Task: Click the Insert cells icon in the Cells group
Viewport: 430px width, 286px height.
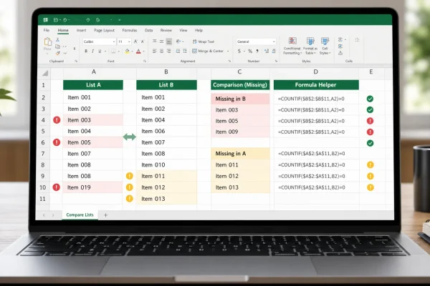Action: tap(340, 40)
